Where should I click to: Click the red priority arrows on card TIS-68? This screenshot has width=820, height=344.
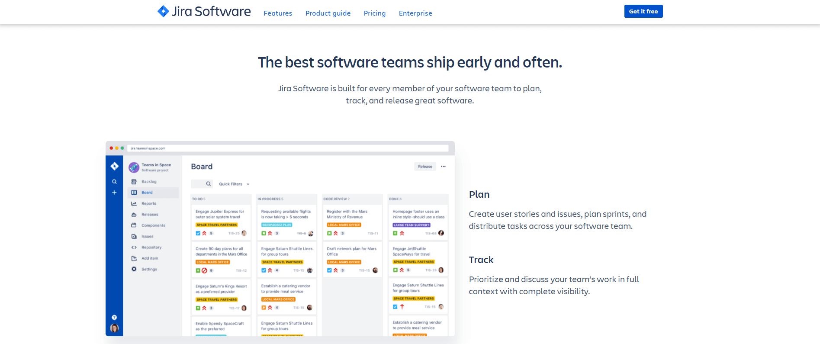[402, 233]
